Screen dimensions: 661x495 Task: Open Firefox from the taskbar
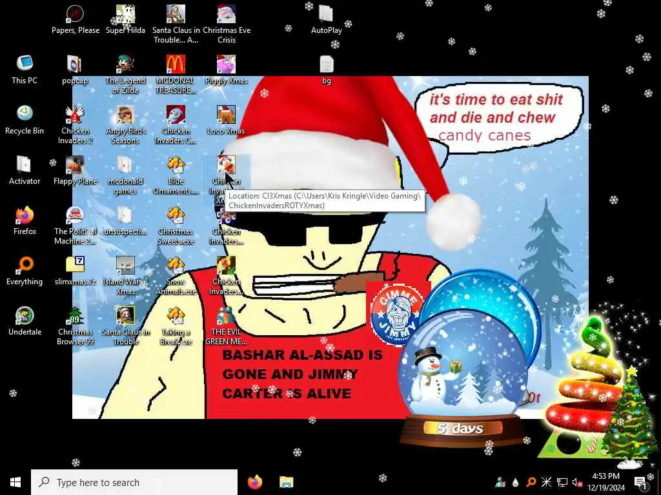click(x=255, y=482)
